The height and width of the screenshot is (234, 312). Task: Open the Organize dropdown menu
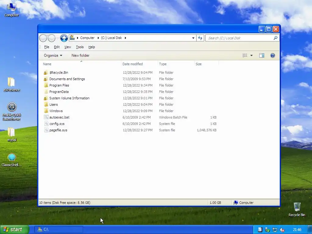click(x=53, y=55)
